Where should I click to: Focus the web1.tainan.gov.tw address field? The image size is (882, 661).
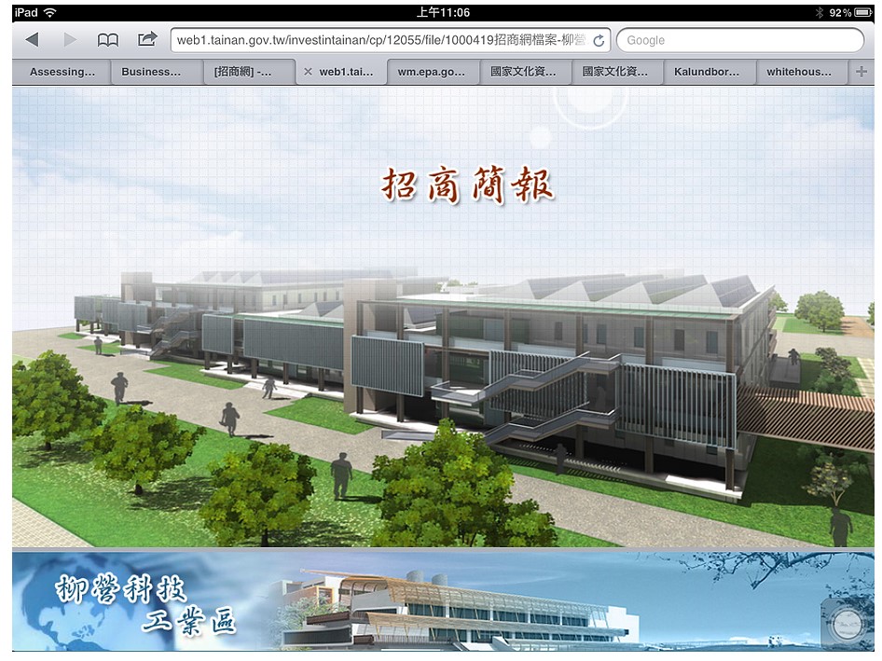pos(378,40)
